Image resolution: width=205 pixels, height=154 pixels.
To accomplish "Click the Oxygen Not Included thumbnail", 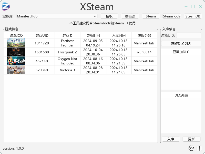I will (x=16, y=61).
